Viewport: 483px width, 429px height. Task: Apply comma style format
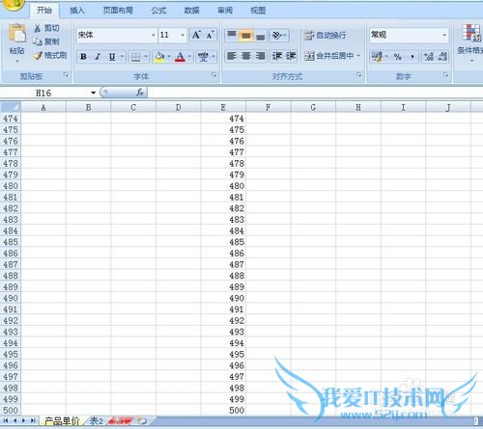(412, 57)
